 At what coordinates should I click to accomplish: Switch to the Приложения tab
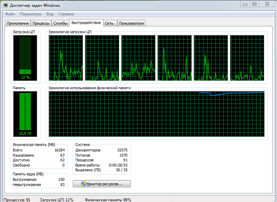[18, 23]
